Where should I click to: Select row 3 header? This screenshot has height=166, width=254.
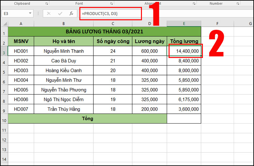4,51
